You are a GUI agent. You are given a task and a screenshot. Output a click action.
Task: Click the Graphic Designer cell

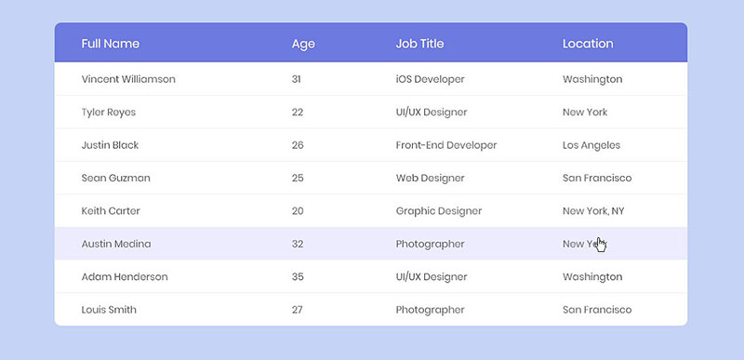pyautogui.click(x=439, y=211)
